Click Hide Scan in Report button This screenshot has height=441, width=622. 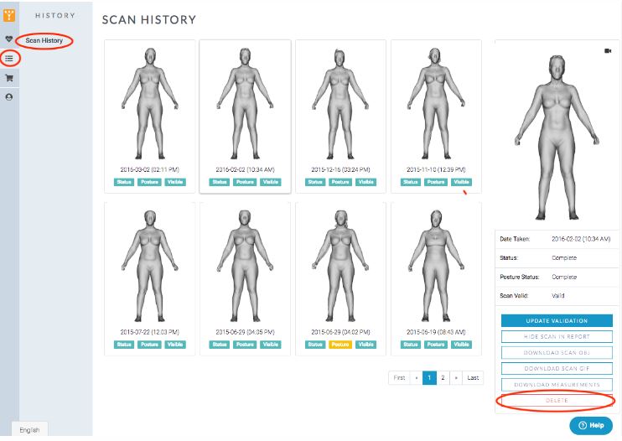coord(557,336)
